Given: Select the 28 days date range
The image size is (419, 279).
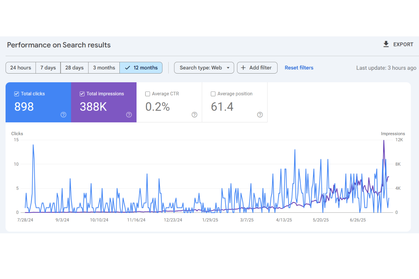Looking at the screenshot, I should pos(74,68).
